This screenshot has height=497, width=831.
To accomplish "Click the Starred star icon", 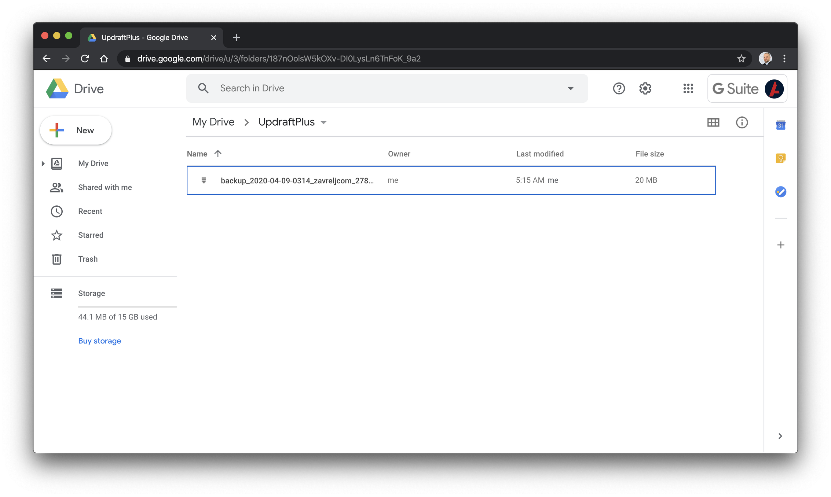I will [57, 235].
